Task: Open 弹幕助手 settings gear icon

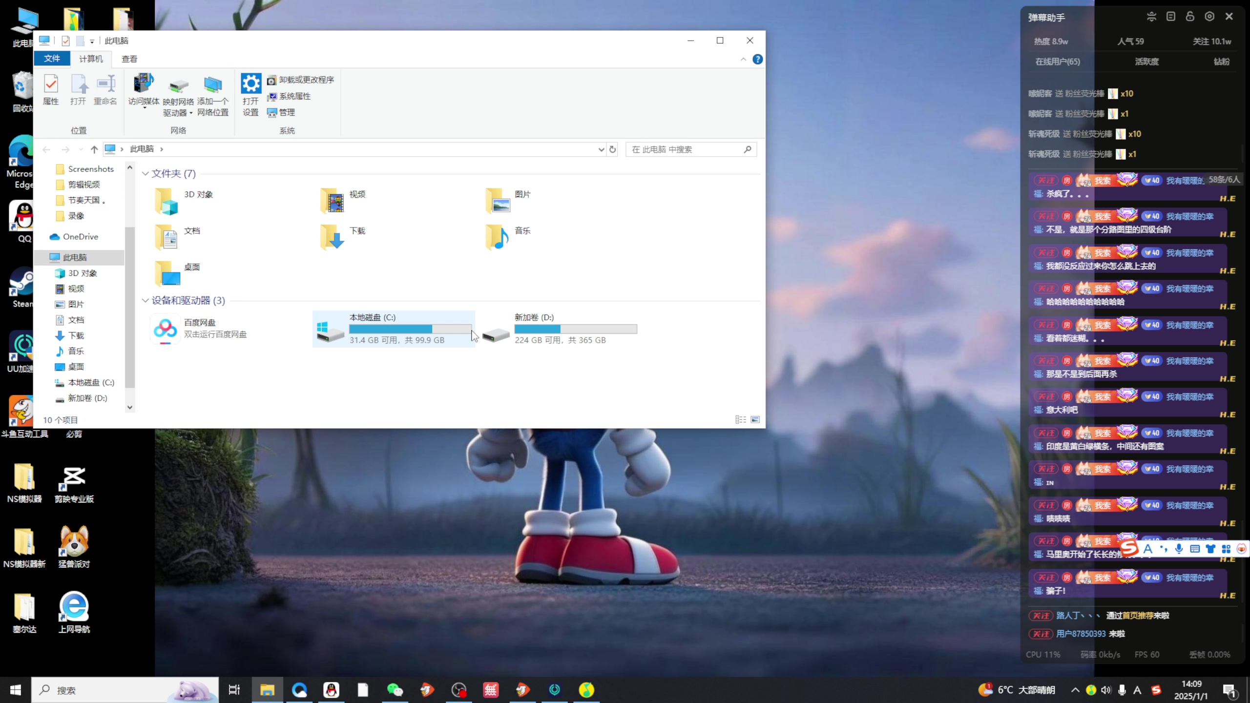Action: pos(1209,17)
